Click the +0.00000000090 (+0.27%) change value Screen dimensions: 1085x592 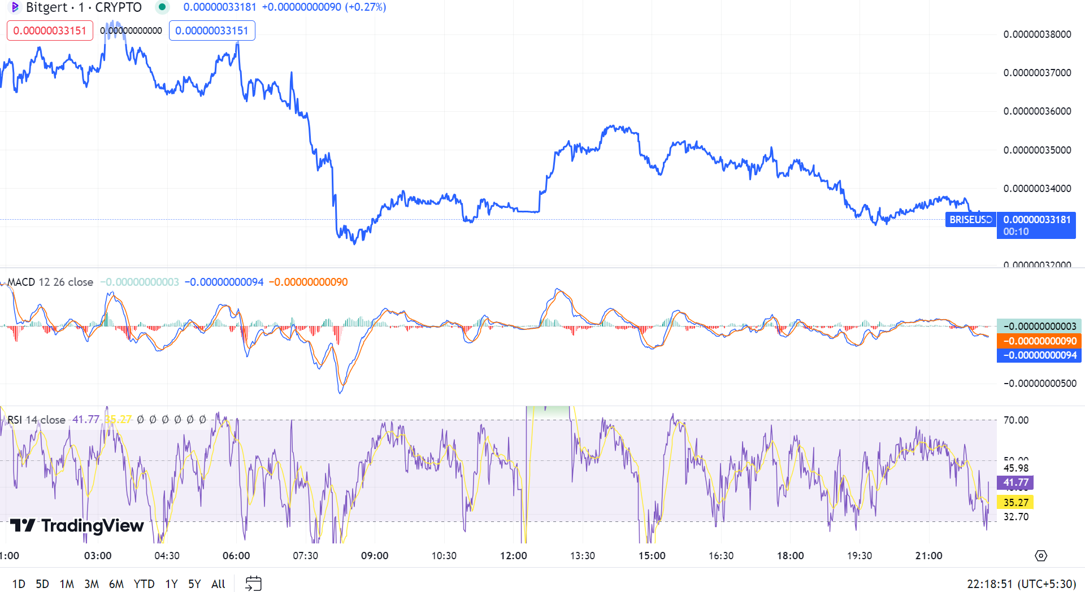click(324, 7)
